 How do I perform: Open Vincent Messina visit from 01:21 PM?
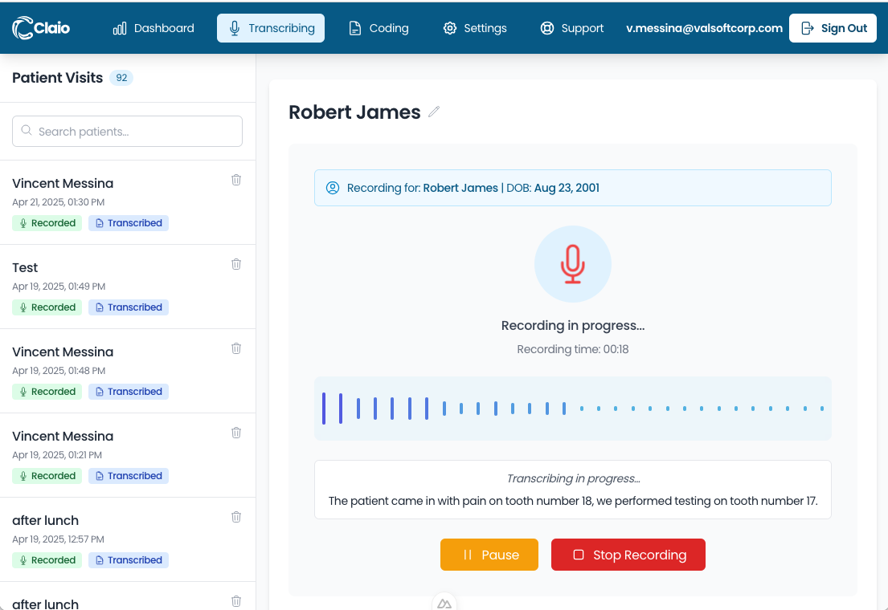click(x=128, y=456)
